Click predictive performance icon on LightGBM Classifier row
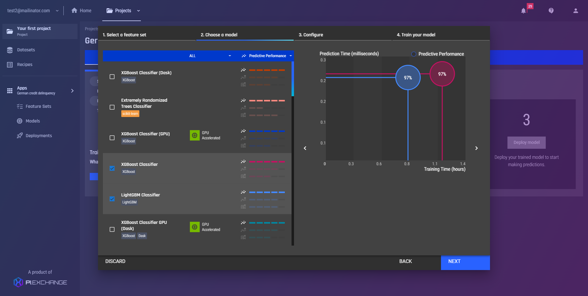 tap(243, 192)
